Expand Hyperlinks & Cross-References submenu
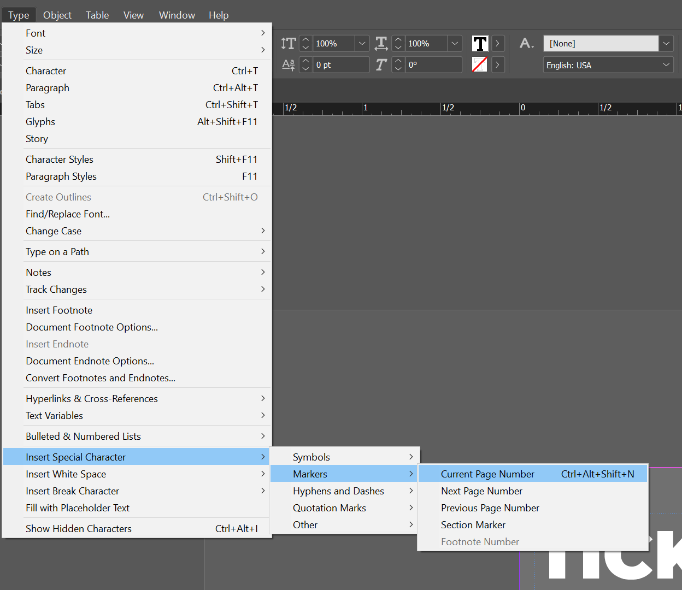The image size is (682, 590). click(x=137, y=398)
